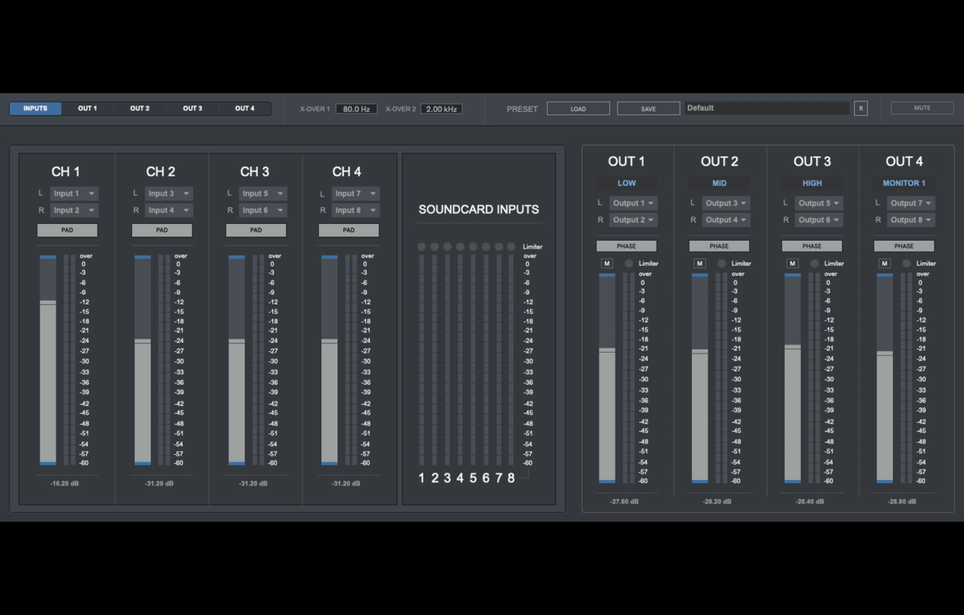964x615 pixels.
Task: Click the M mute icon on OUT 2
Action: coord(699,263)
